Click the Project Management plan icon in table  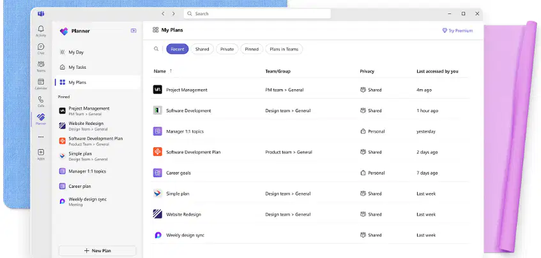158,89
